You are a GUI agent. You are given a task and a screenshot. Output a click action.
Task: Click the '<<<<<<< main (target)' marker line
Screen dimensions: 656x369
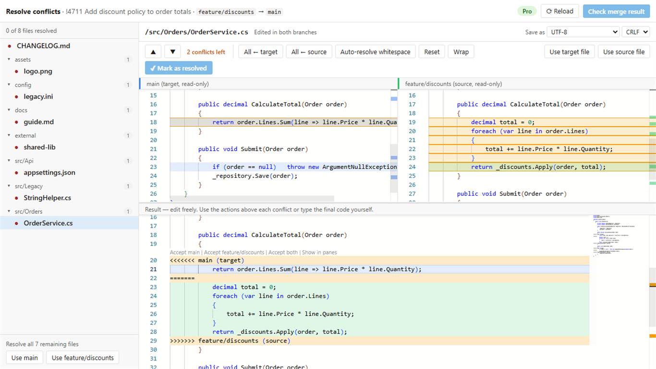(x=379, y=260)
